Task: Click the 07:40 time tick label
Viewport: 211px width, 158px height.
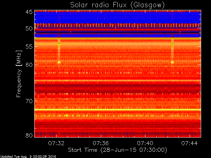Action: 145,143
